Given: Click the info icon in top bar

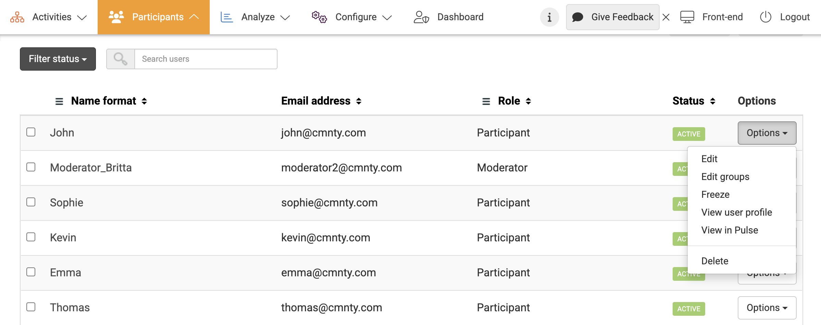Looking at the screenshot, I should click(x=549, y=17).
